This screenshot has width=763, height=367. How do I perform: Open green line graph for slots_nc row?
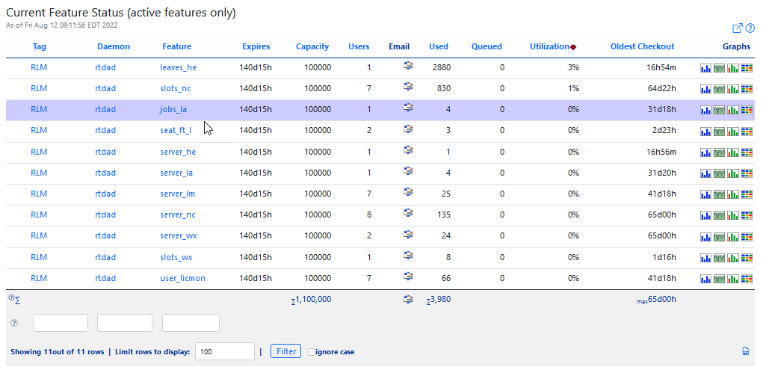(719, 89)
